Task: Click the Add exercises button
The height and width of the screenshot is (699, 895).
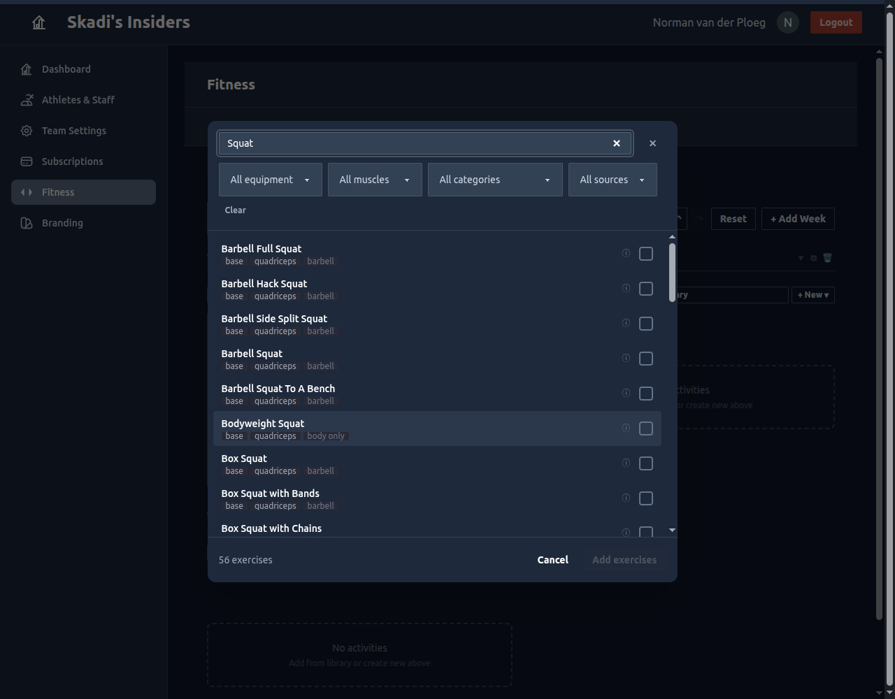Action: [x=624, y=560]
